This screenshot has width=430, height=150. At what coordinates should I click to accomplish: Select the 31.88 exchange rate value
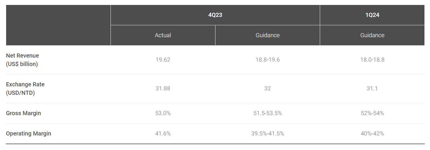tap(163, 88)
